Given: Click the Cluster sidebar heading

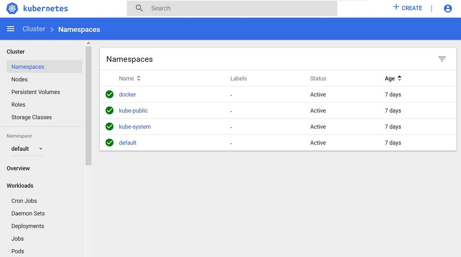Looking at the screenshot, I should tap(16, 52).
